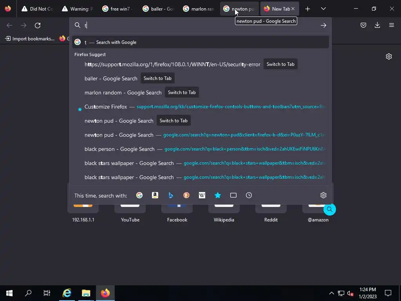The image size is (401, 301).
Task: Switch to the 'free win7' tab
Action: click(119, 9)
